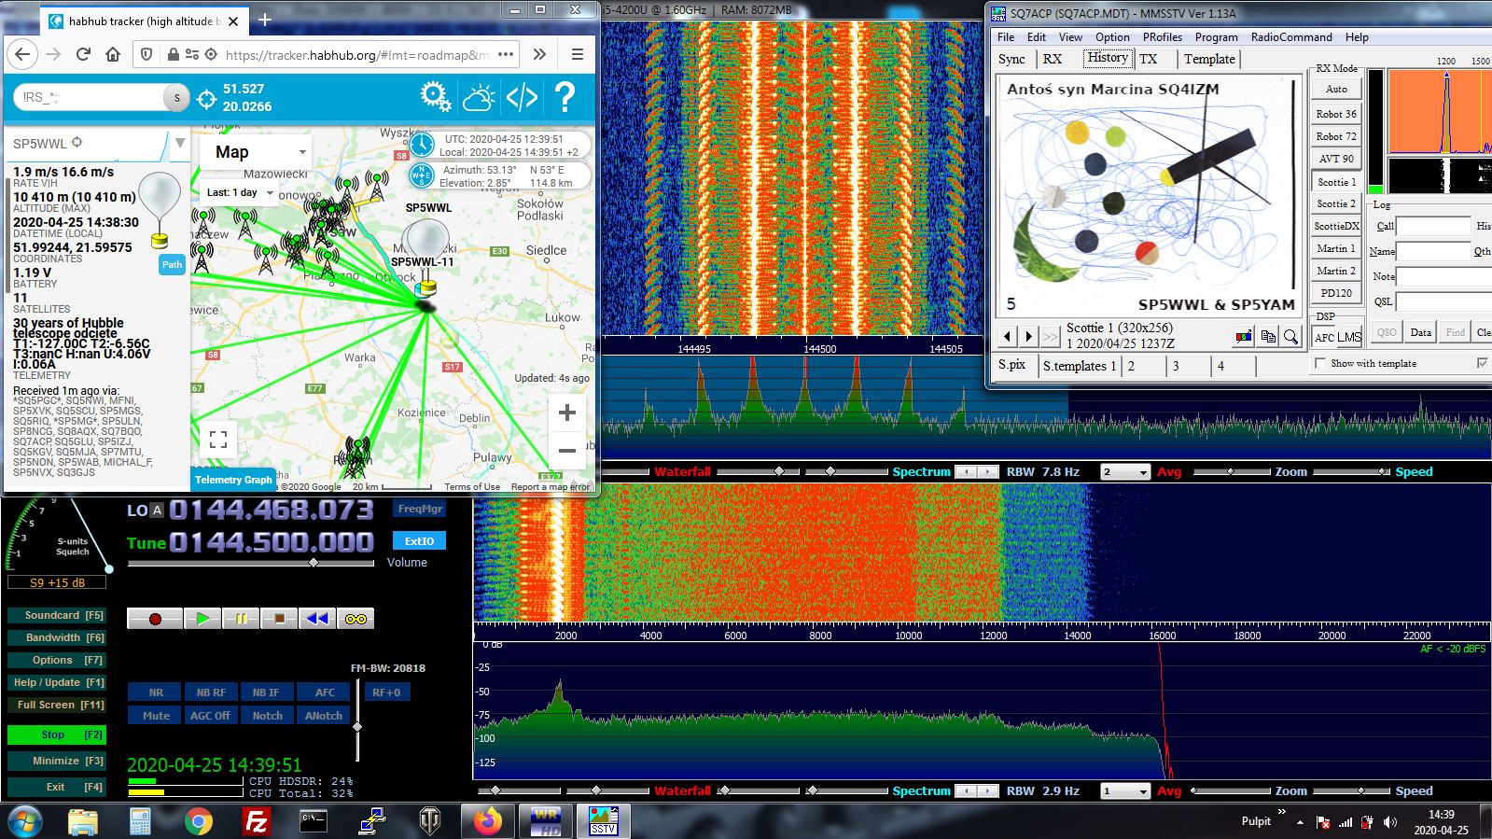Open the Last: 1 day dropdown

[240, 193]
